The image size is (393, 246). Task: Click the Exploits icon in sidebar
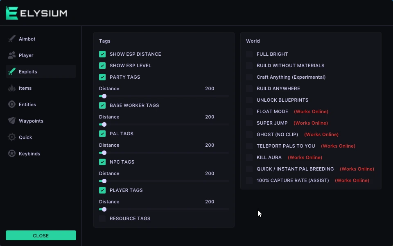pyautogui.click(x=12, y=72)
